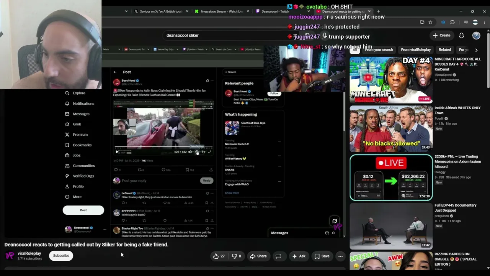Play the embedded video in the Bestfriend post
Viewport: 490px width, 276px height.
click(117, 152)
